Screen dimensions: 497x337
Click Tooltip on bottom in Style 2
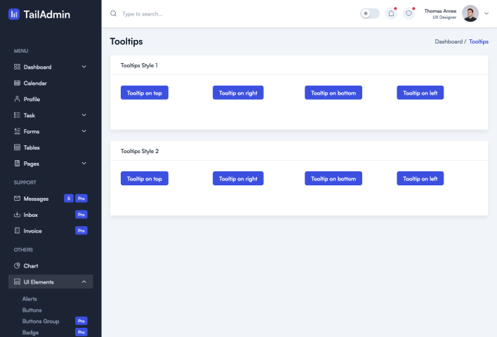[333, 178]
